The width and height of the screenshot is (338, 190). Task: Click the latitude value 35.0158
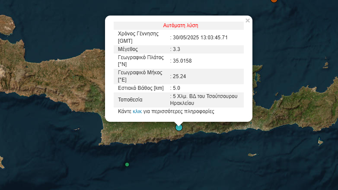(182, 60)
